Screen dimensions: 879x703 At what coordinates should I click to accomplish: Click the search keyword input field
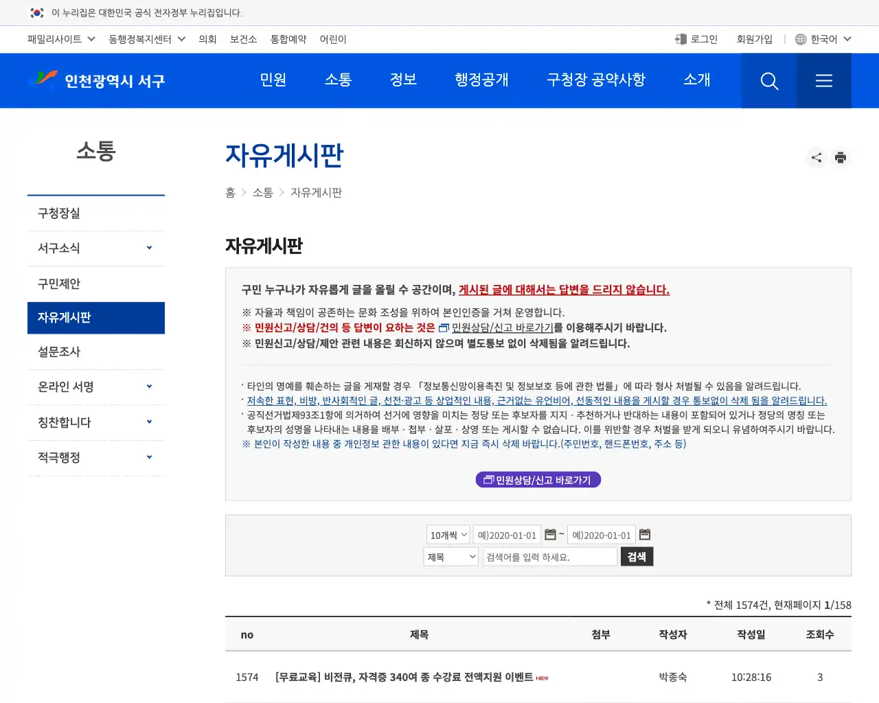click(x=549, y=556)
